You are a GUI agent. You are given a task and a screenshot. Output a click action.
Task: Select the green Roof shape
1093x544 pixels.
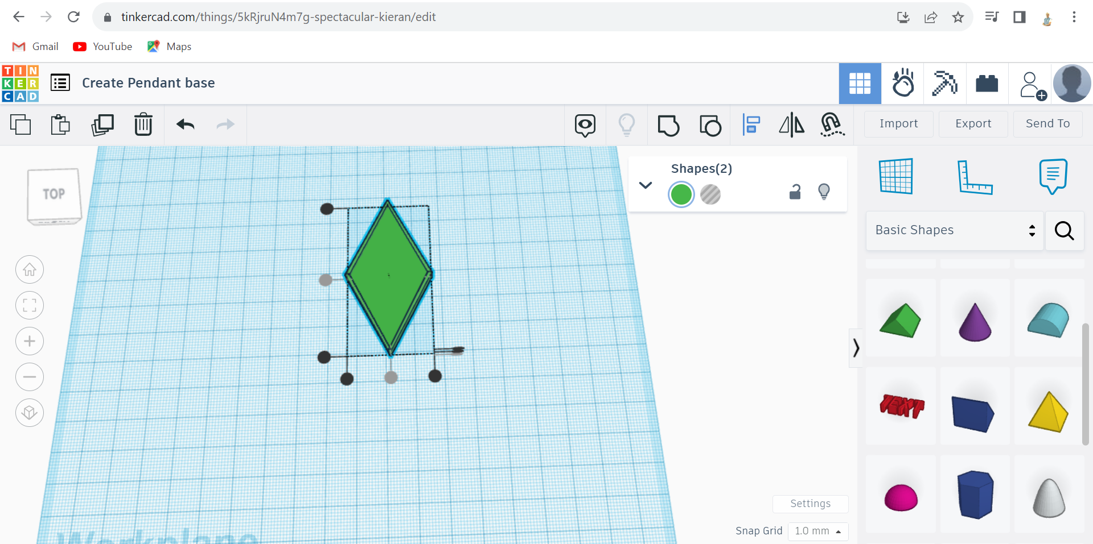point(901,318)
